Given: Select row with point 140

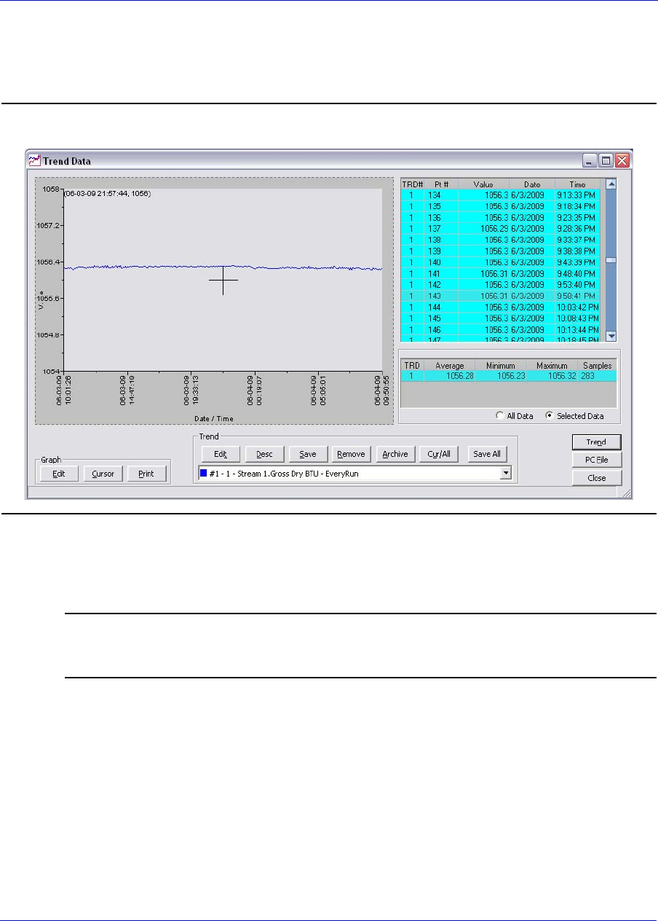Looking at the screenshot, I should click(501, 262).
